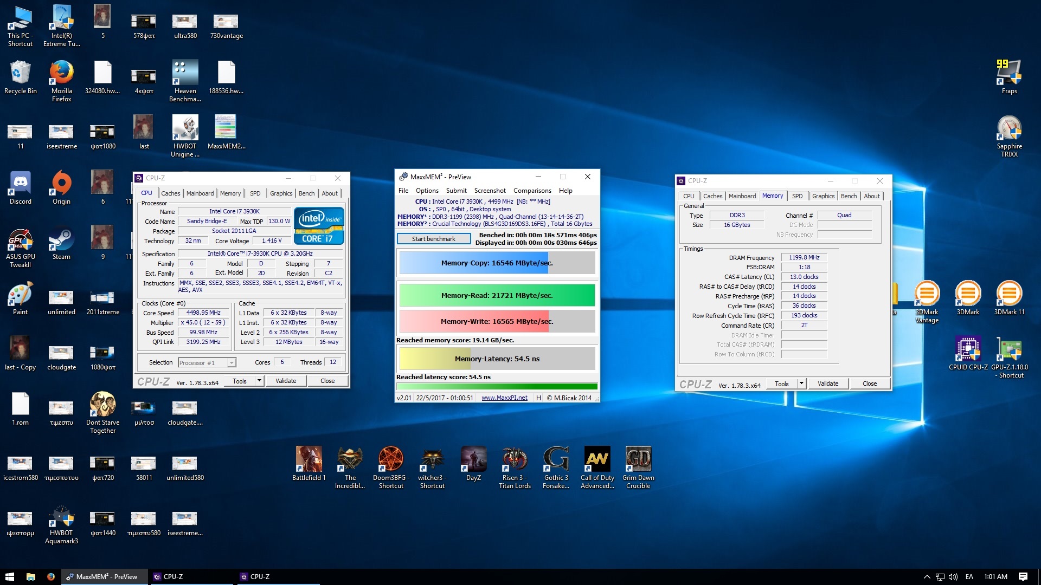The image size is (1041, 585).
Task: Switch to Caches tab in left CPU-Z
Action: point(170,193)
